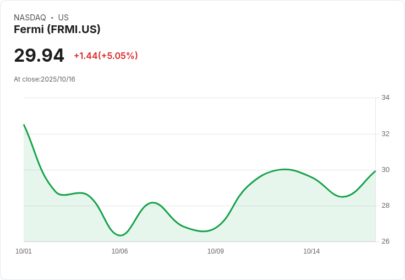
Task: Click the chart line's starting peak at 10/01
Action: (x=24, y=125)
